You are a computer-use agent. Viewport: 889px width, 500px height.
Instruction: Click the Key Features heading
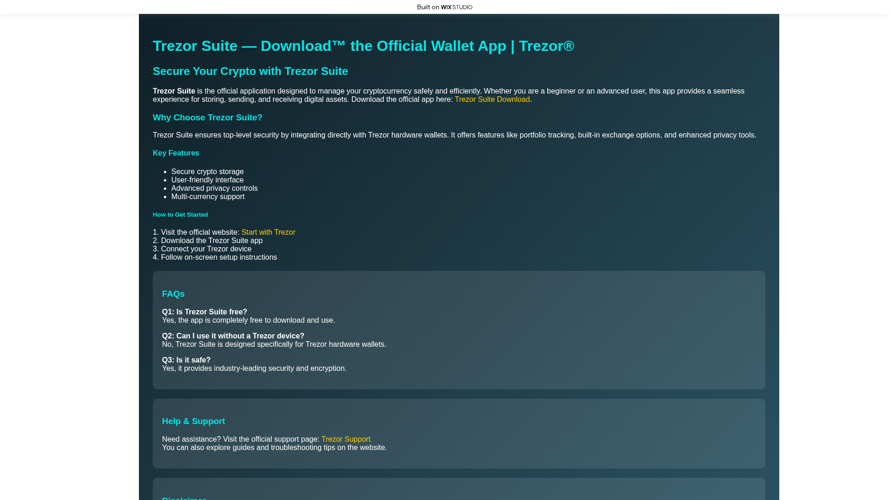tap(175, 153)
